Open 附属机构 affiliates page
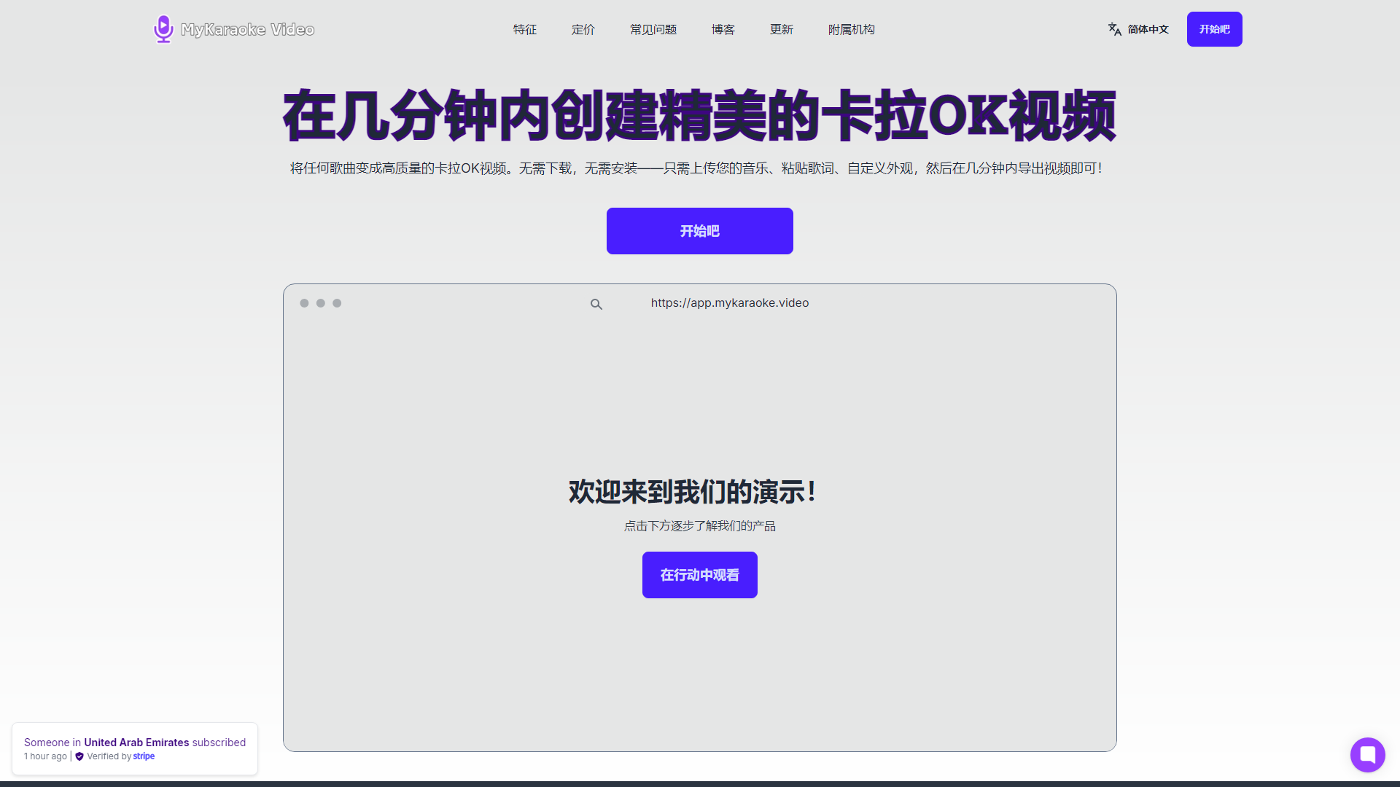The image size is (1400, 787). click(x=851, y=29)
